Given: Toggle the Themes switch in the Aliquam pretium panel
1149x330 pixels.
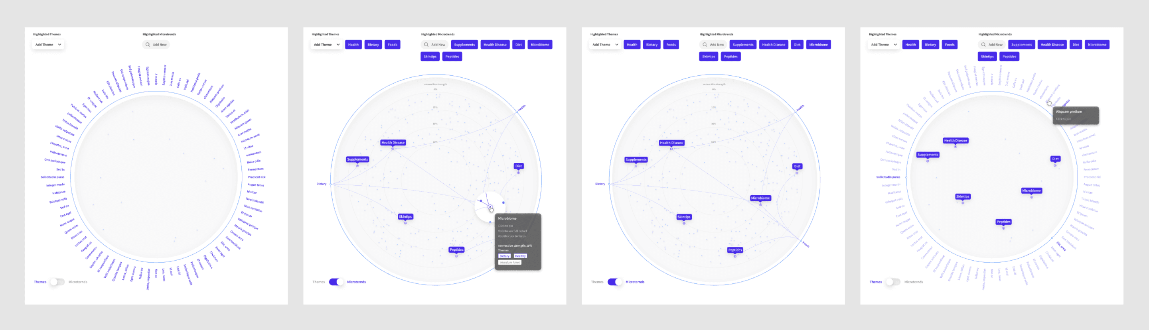Looking at the screenshot, I should pyautogui.click(x=893, y=282).
